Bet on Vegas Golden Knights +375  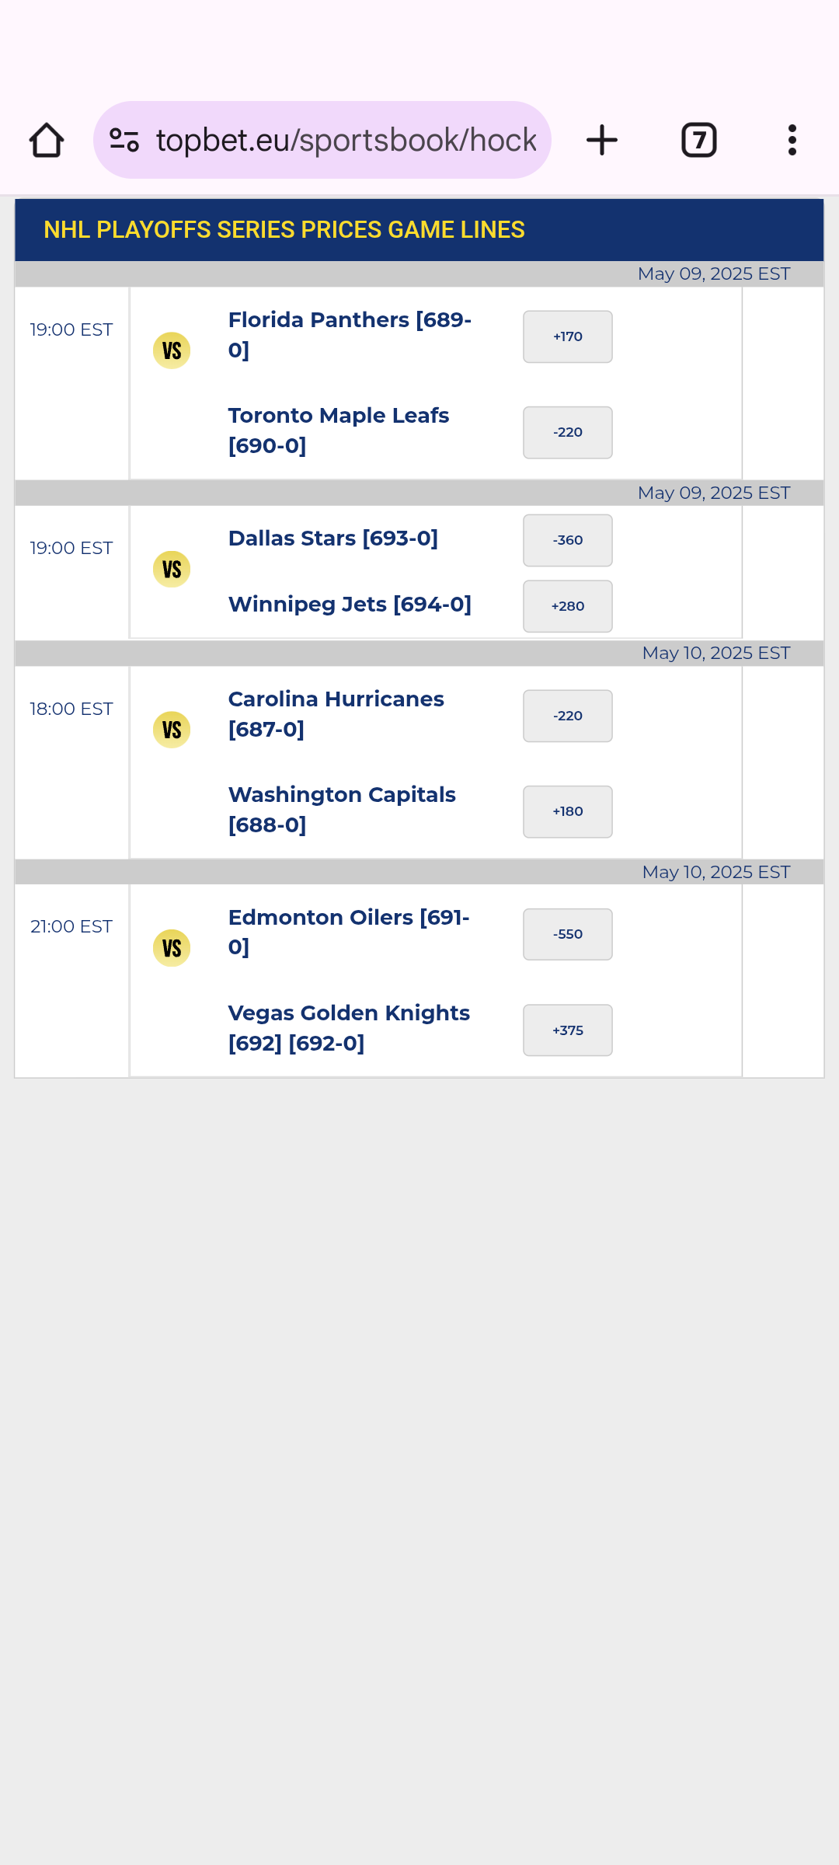[x=567, y=1030]
